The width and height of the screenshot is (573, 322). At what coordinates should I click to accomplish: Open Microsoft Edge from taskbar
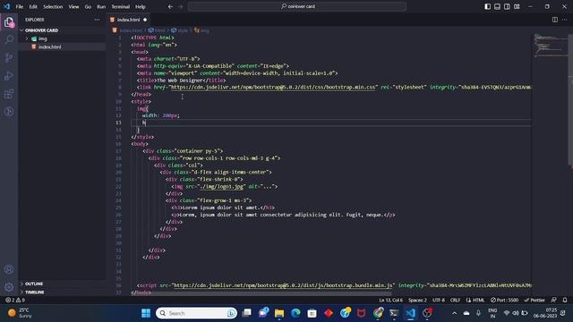[295, 313]
